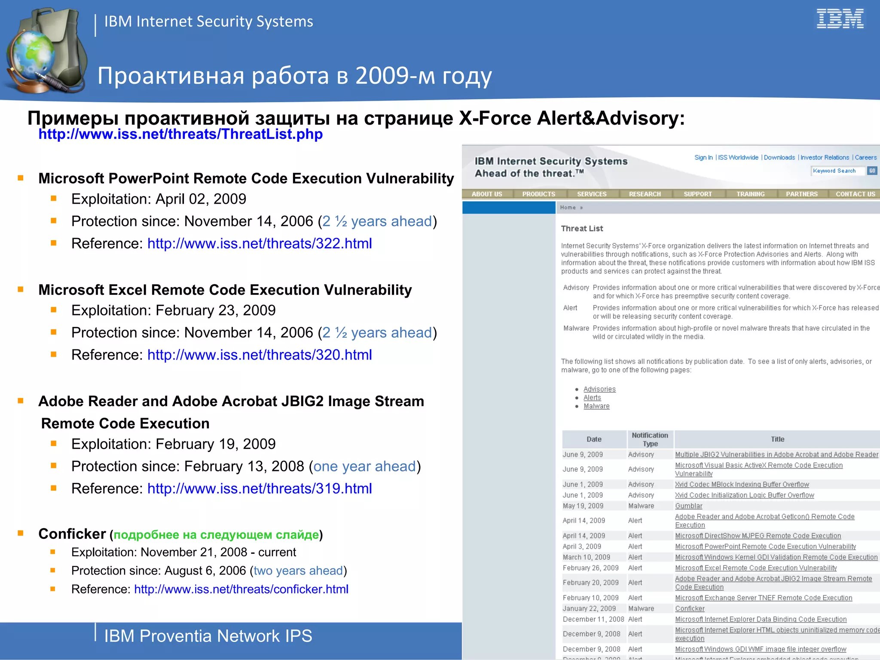
Task: Open Adobe Reader GetIcon() Remote Code Execution link
Action: click(x=765, y=521)
